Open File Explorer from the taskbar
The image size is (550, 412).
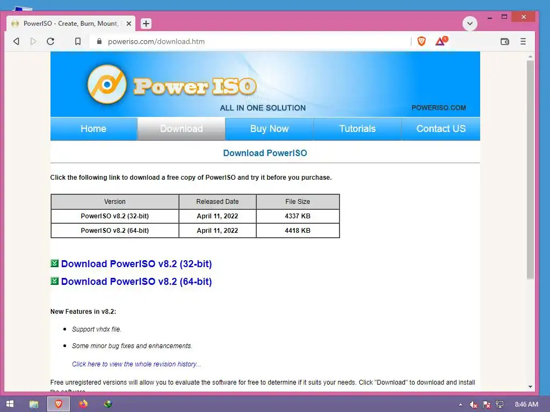(34, 404)
